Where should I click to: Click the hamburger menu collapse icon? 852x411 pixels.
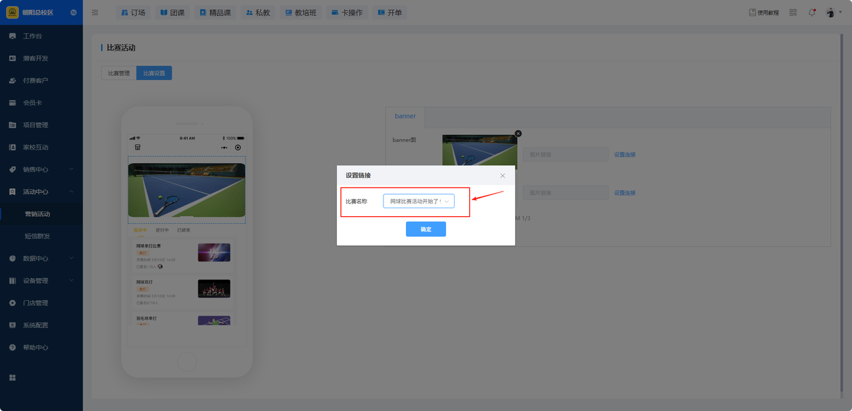tap(95, 13)
